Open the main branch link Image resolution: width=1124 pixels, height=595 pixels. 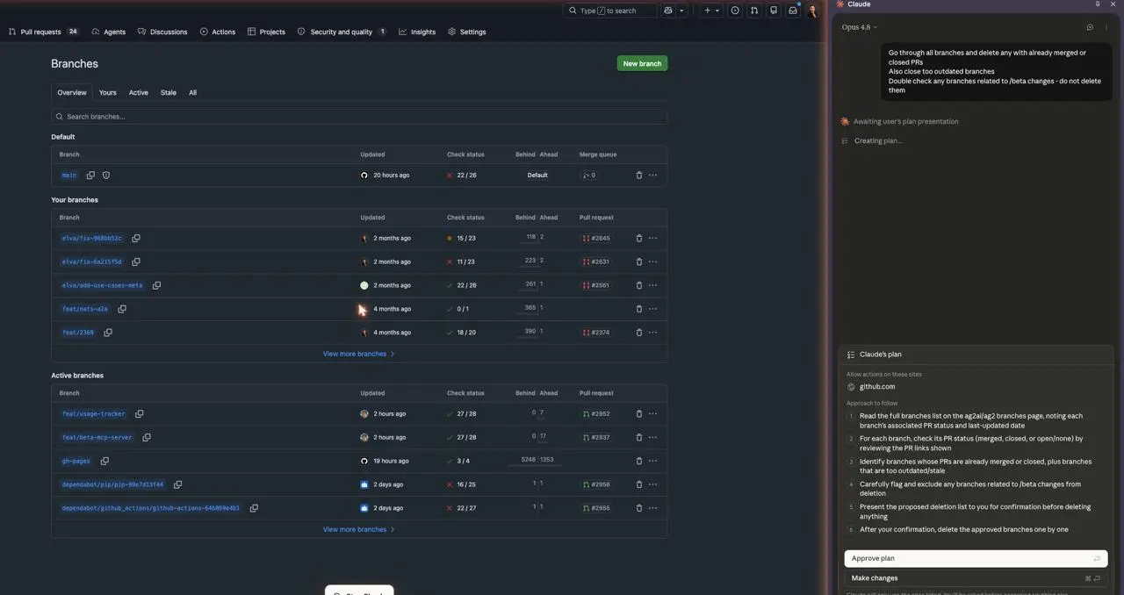[x=69, y=175]
